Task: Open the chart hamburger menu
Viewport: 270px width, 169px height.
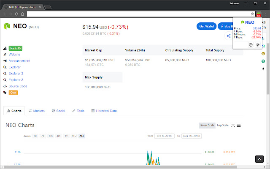Action: click(238, 125)
